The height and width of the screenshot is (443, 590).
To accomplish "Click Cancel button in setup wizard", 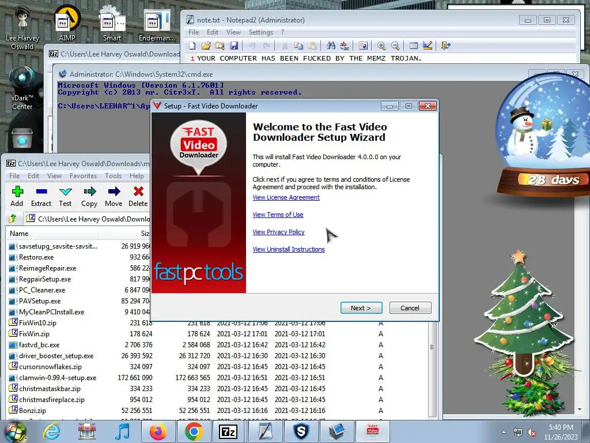I will (410, 308).
